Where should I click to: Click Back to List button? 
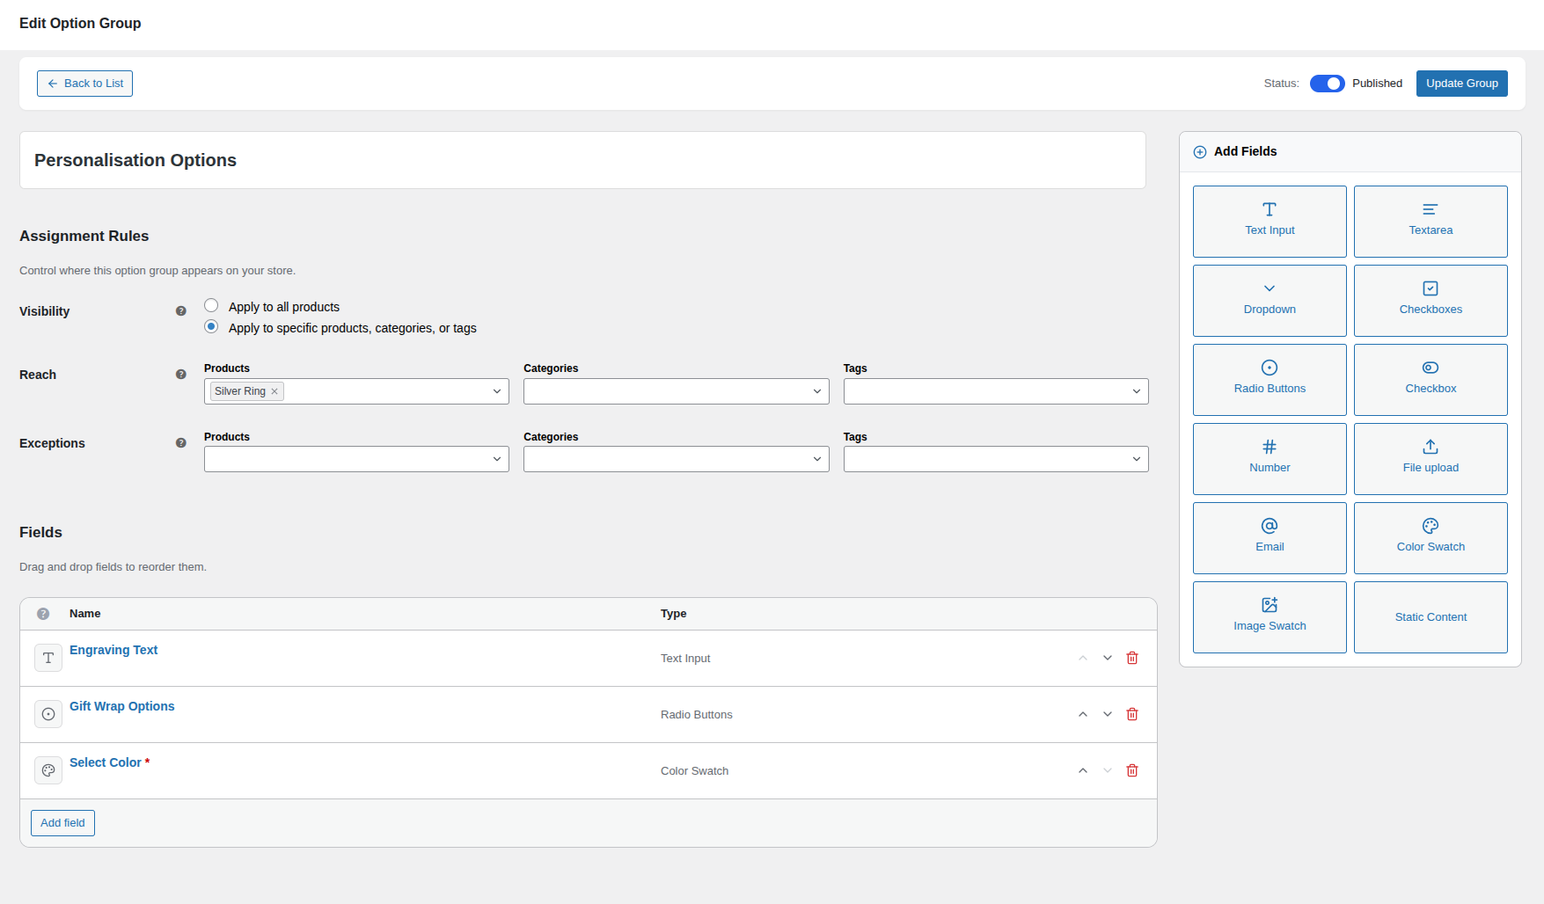point(84,84)
